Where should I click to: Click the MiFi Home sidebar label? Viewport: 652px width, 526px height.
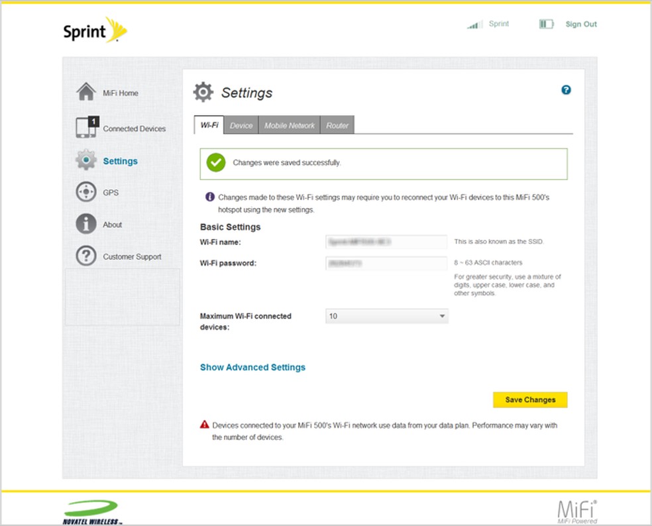[x=121, y=93]
